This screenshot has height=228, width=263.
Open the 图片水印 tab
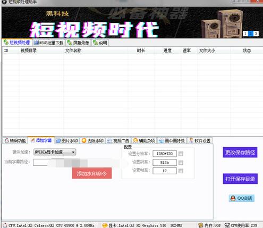(67, 141)
